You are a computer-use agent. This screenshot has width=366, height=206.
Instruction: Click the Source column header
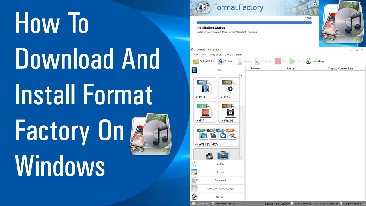point(290,68)
